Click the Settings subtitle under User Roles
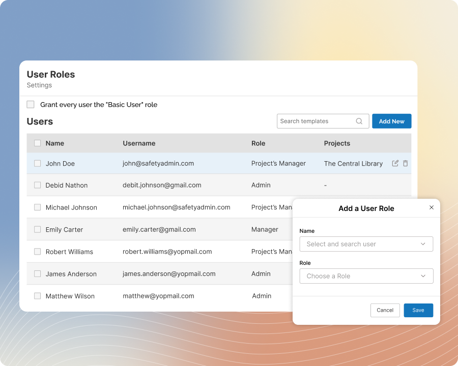458x366 pixels. click(39, 85)
